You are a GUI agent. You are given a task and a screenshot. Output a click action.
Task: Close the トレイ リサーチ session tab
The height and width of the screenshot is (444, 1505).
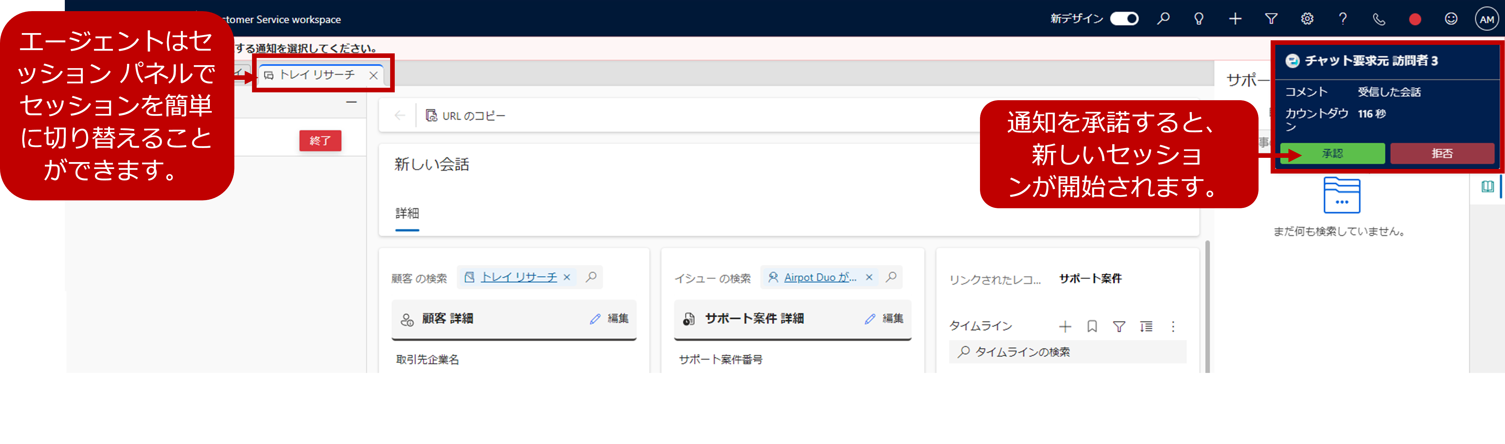(373, 75)
